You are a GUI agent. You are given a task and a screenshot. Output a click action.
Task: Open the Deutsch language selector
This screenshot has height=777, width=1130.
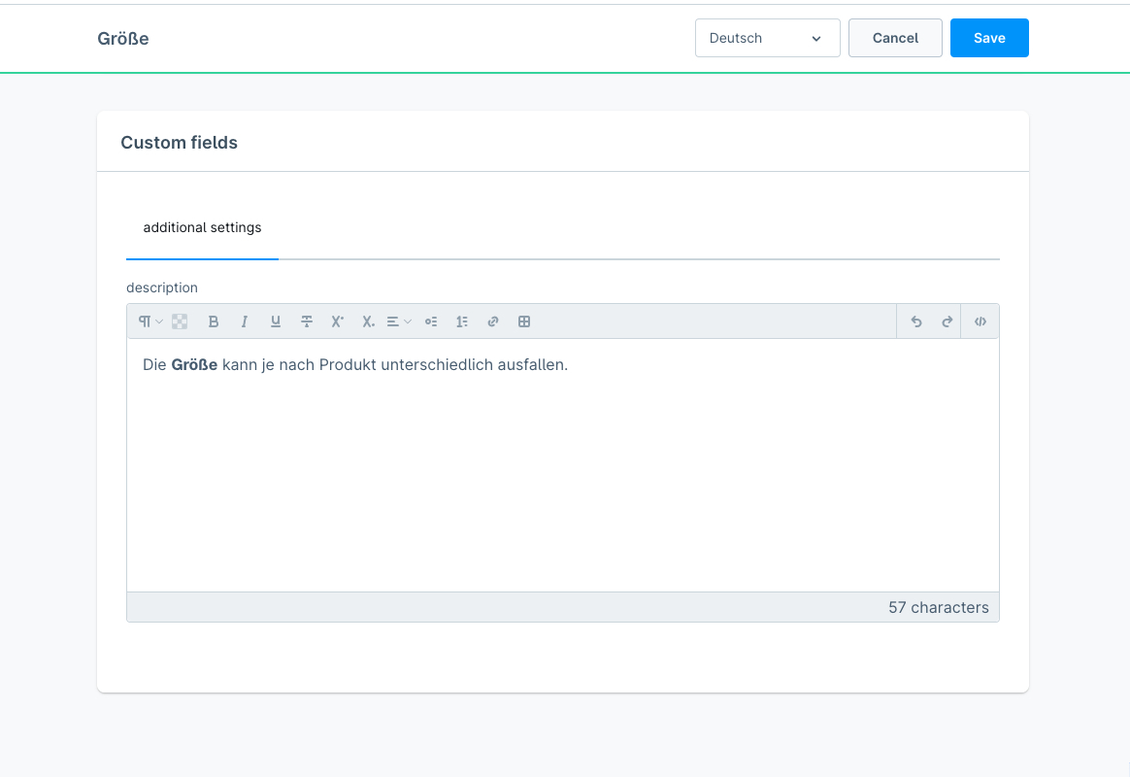(767, 38)
